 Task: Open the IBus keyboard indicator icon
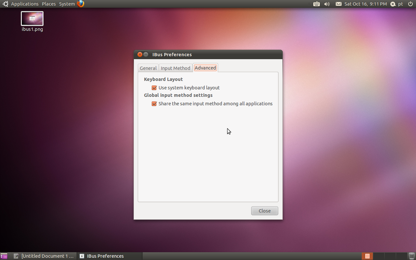pos(317,4)
